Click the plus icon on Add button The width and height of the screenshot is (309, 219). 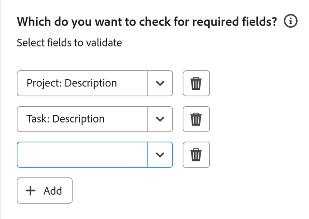31,191
